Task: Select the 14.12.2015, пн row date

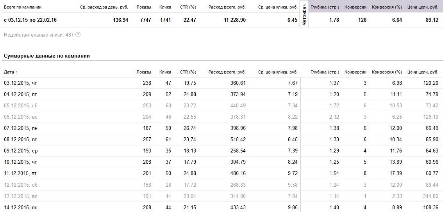Action: click(x=21, y=207)
